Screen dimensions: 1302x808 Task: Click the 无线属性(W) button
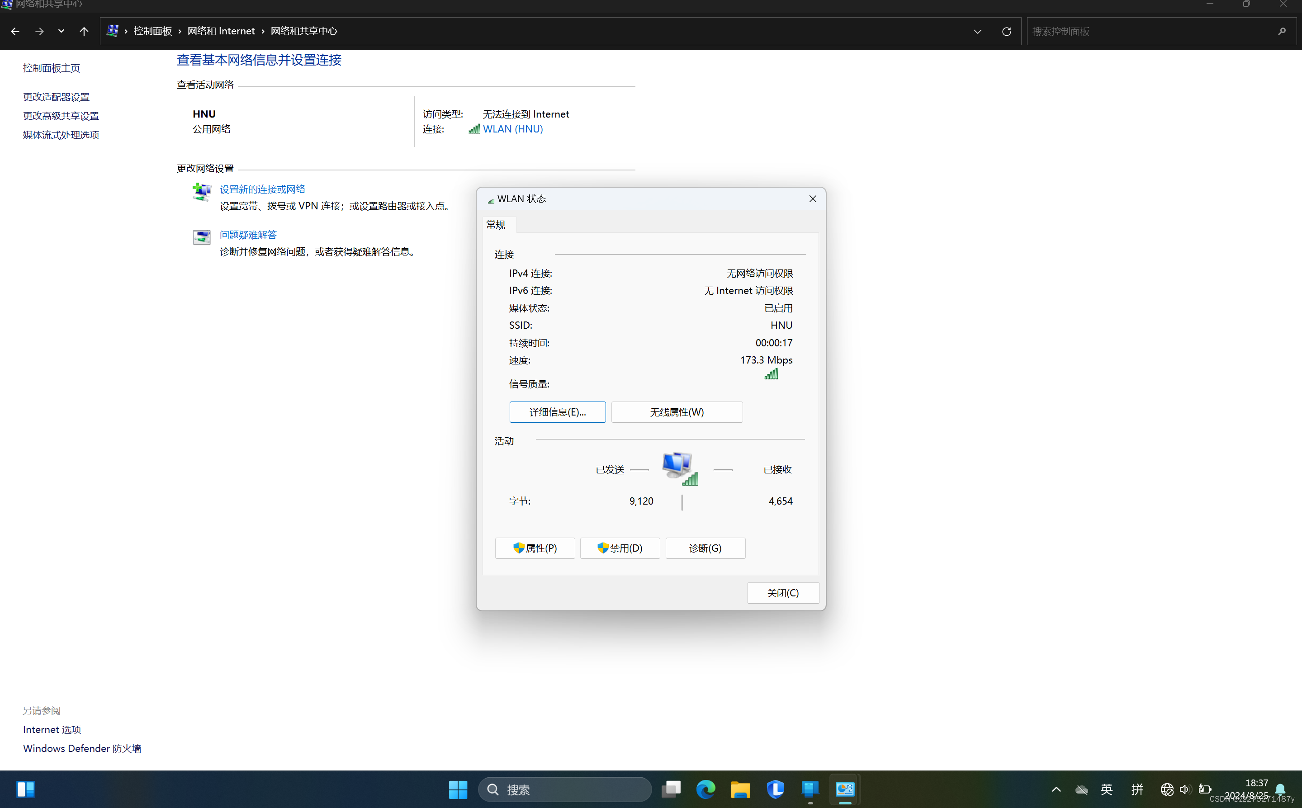point(677,412)
